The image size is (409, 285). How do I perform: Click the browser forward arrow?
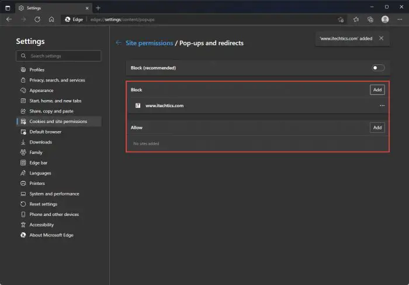click(23, 19)
